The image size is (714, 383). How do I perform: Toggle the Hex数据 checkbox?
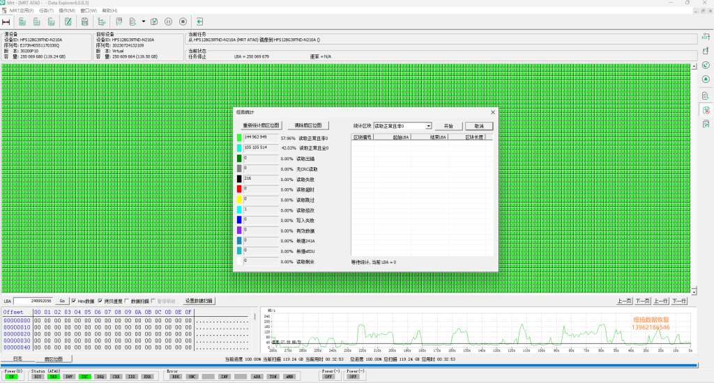pyautogui.click(x=74, y=301)
